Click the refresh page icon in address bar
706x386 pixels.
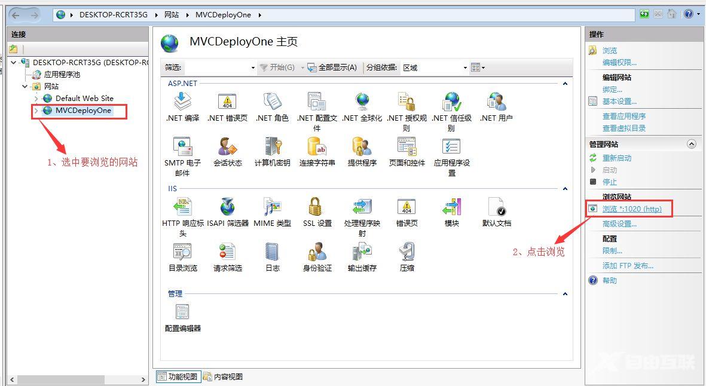click(644, 14)
